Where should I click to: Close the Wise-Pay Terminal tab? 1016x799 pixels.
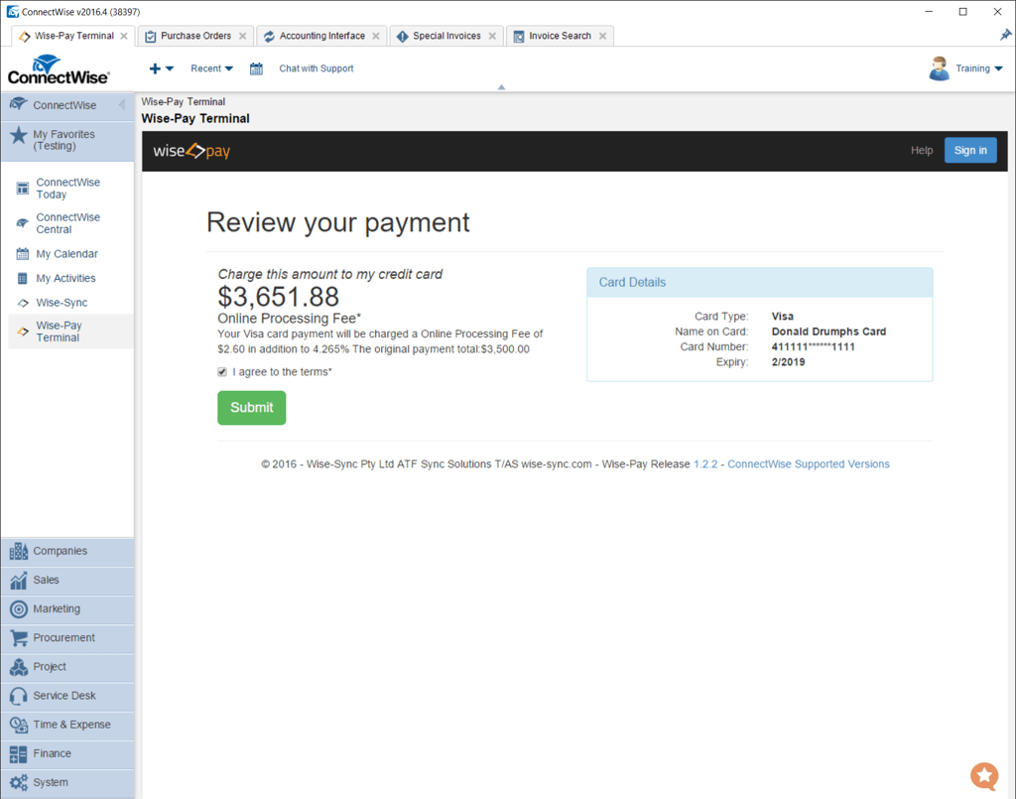coord(124,37)
